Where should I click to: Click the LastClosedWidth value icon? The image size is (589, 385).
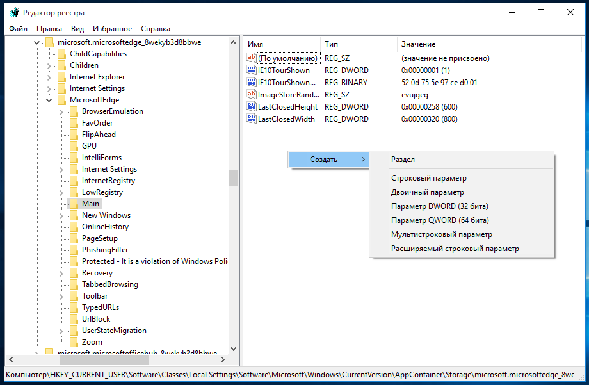[252, 119]
